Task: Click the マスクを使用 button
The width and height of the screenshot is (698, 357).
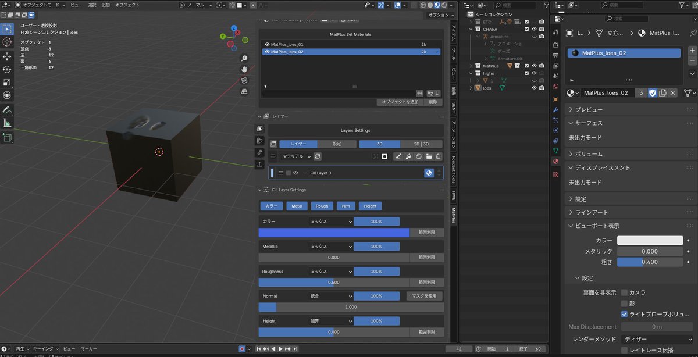Action: (424, 296)
